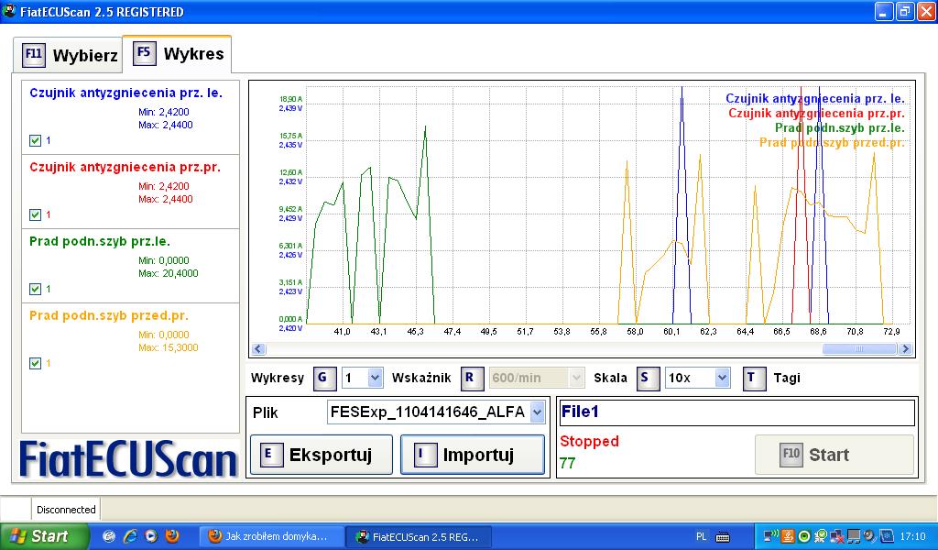Click the wireless network tray icon

771,535
